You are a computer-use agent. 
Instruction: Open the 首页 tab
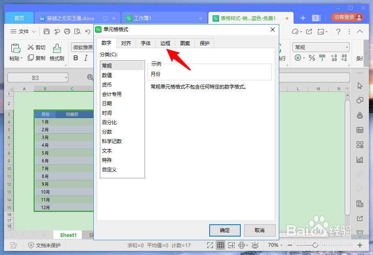tap(19, 18)
